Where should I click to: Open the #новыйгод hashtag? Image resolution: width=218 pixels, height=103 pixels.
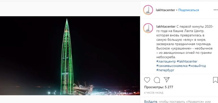pyautogui.click(x=197, y=66)
